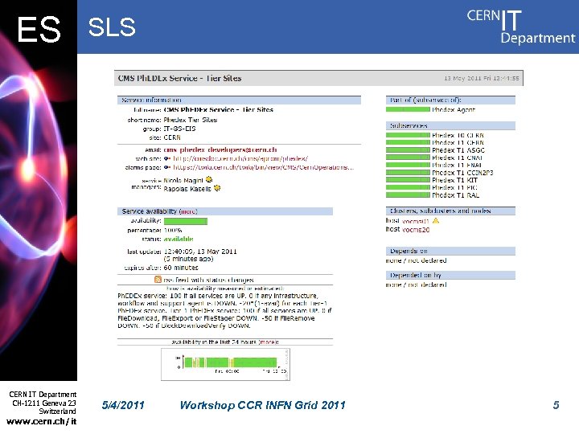The width and height of the screenshot is (579, 434).
Task: Open Phedex T1 CERN subservice
Action: click(x=458, y=143)
